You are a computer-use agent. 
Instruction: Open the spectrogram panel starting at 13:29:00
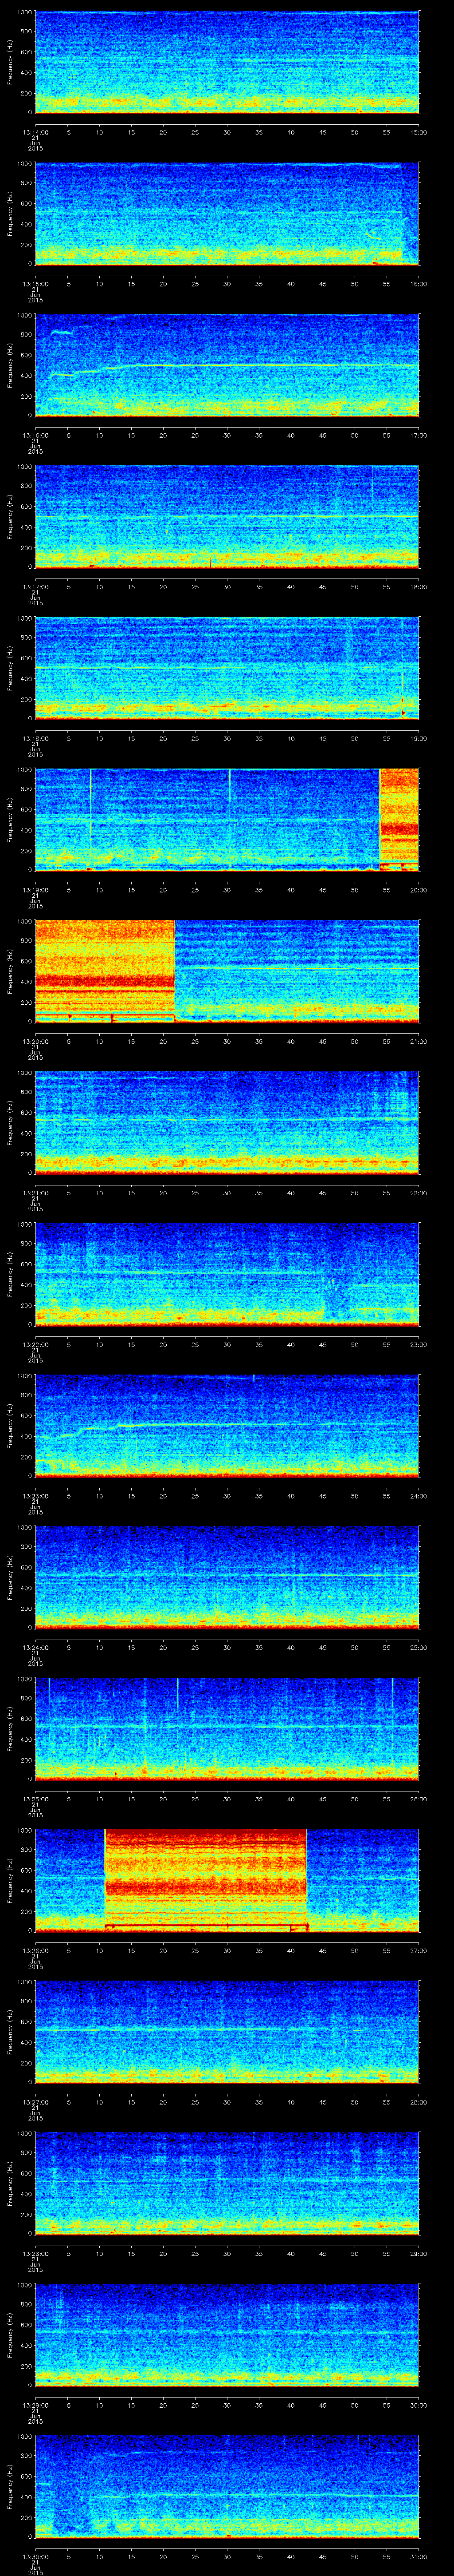(227, 2334)
